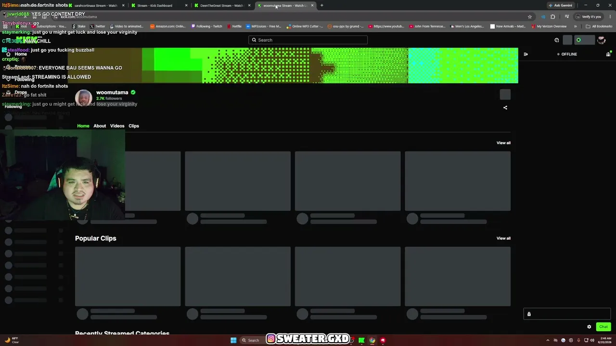This screenshot has height=346, width=616.
Task: Click green Kick app icon in taskbar
Action: pos(361,340)
